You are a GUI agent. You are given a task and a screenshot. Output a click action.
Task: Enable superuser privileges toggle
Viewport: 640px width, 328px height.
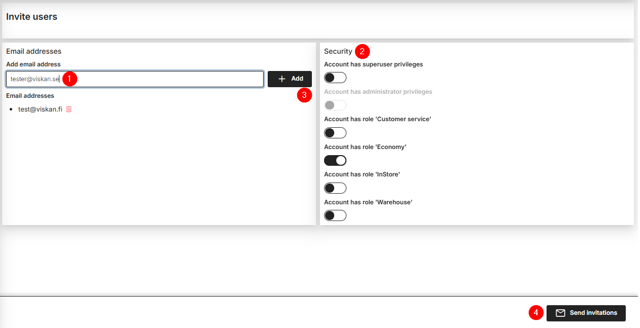click(x=335, y=78)
